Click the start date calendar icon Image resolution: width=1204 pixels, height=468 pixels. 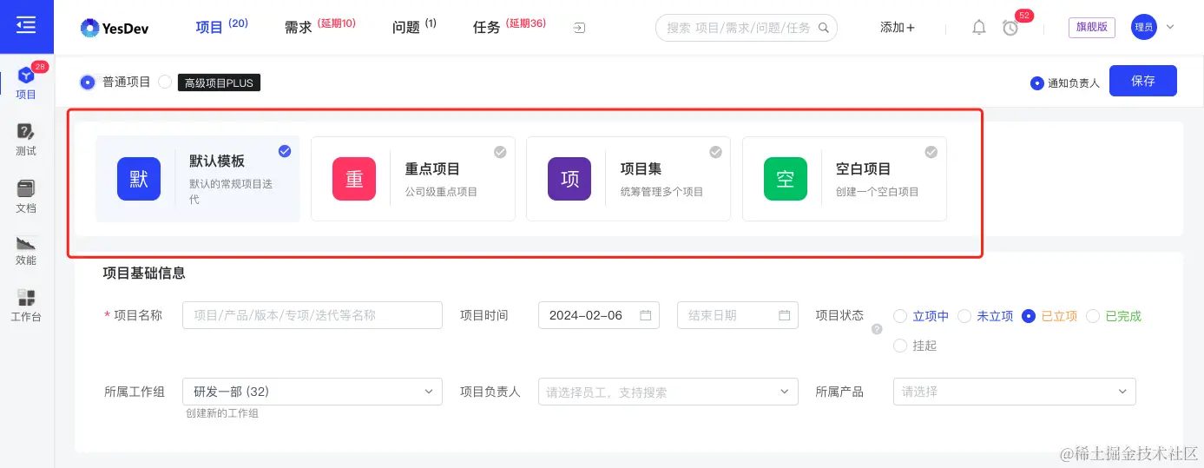click(x=645, y=315)
